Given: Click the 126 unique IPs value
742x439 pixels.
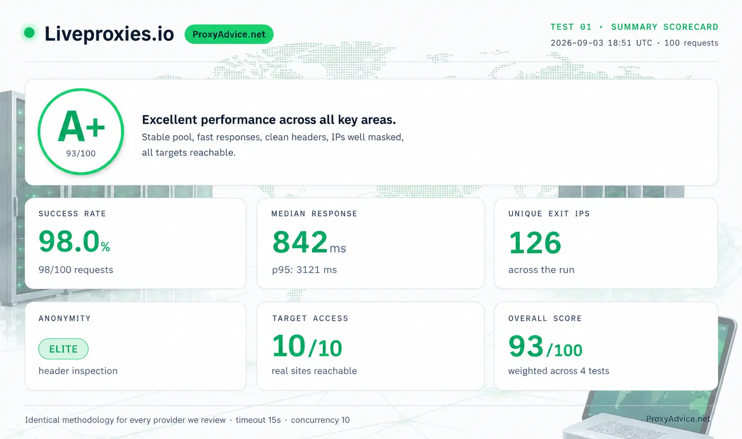Looking at the screenshot, I should pos(535,242).
